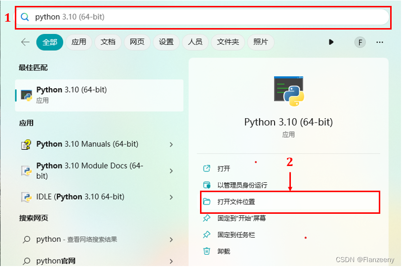Open the best match Python 3.10 (64-bit)
The height and width of the screenshot is (268, 402).
click(x=99, y=96)
